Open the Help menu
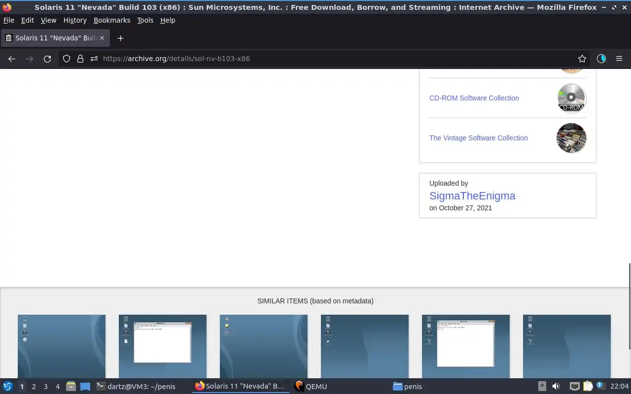 (168, 20)
